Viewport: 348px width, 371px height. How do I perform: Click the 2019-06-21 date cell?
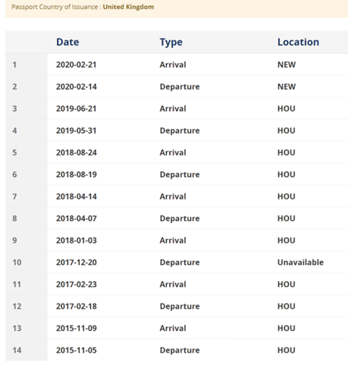pyautogui.click(x=76, y=109)
